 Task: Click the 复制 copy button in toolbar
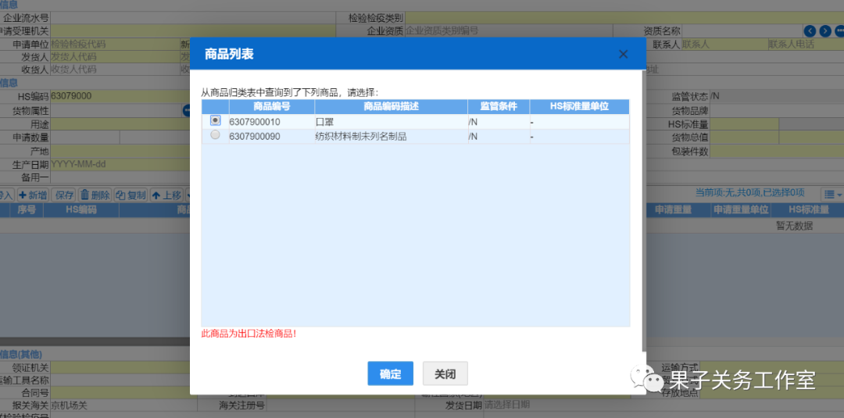[x=131, y=195]
